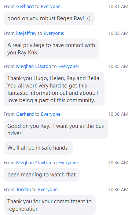Click the kayjeffrey sender name

point(26,33)
